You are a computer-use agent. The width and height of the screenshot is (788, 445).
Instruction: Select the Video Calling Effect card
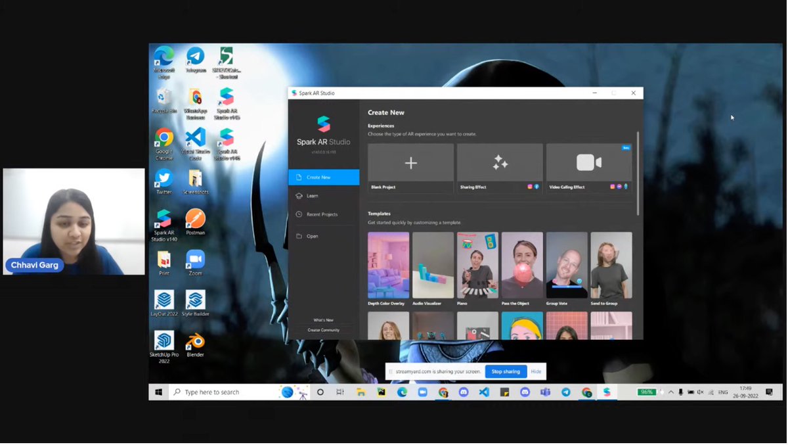point(589,168)
